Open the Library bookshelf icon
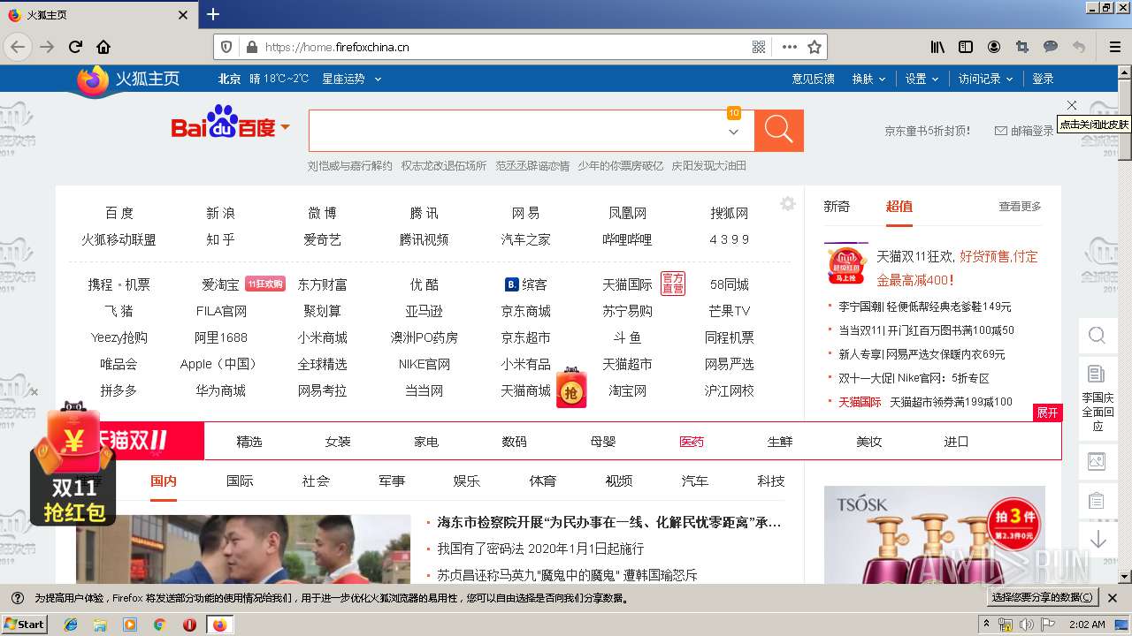 937,47
